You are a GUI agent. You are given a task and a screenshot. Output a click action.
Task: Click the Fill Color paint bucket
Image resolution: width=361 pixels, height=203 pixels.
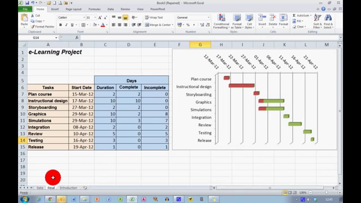[x=95, y=25]
